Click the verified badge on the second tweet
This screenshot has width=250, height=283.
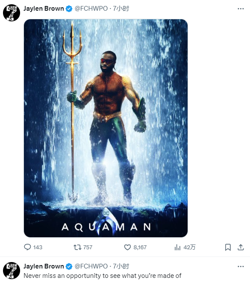pyautogui.click(x=69, y=266)
